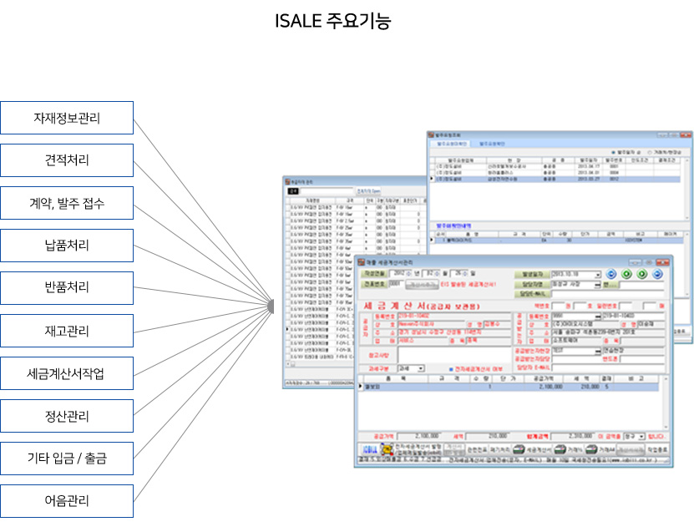This screenshot has width=694, height=527.
Task: Switch to second tab in order inquiry window
Action: click(492, 144)
